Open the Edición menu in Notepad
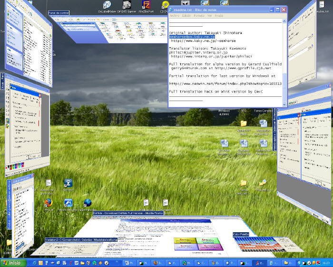333x267 pixels. (x=186, y=16)
